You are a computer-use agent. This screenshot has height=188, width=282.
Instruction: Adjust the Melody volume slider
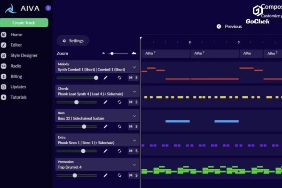pyautogui.click(x=77, y=78)
